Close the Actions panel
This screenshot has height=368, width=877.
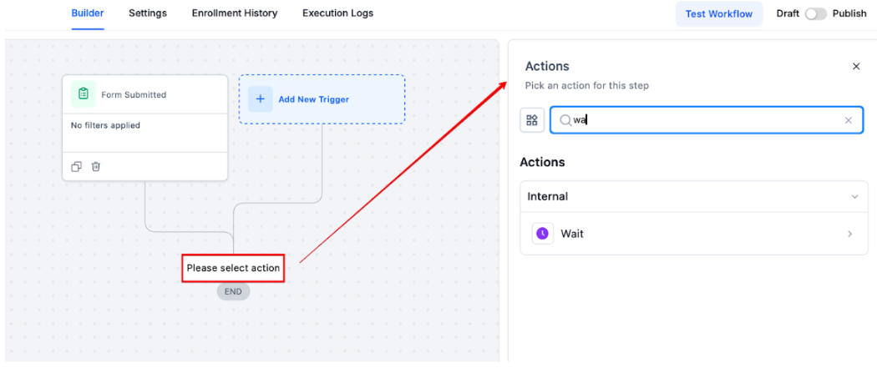(856, 67)
